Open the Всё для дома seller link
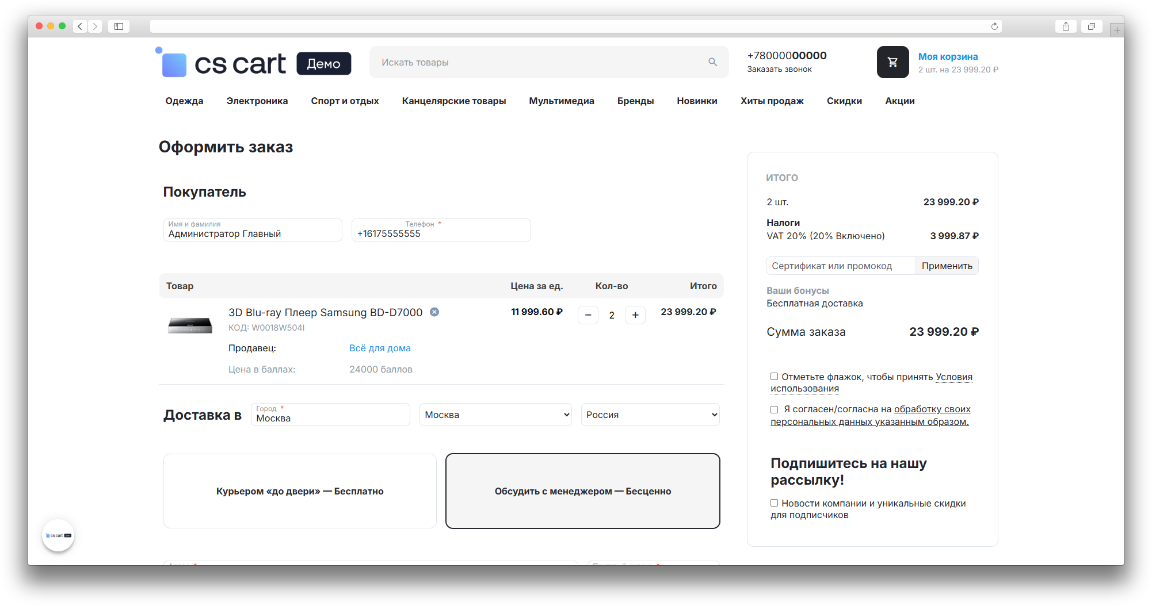This screenshot has width=1152, height=606. 380,348
